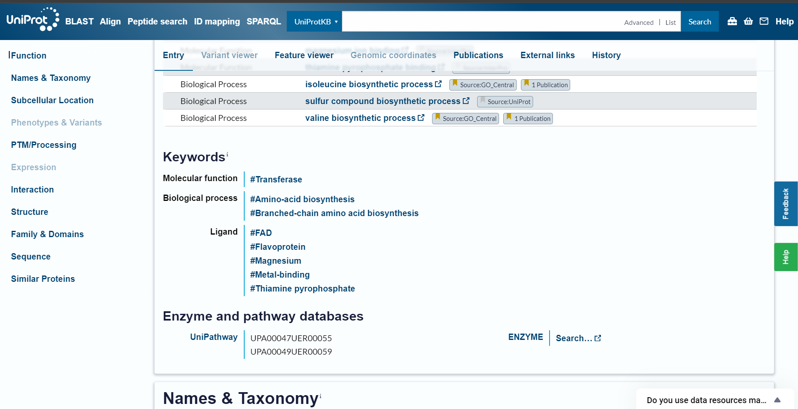The image size is (798, 409).
Task: Open Align from the header
Action: pos(110,21)
